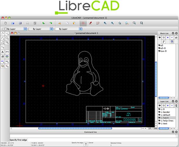Select the tux-0 block name
The width and height of the screenshot is (179, 147).
[x=163, y=51]
